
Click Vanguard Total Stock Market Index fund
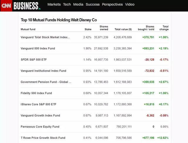point(45,37)
